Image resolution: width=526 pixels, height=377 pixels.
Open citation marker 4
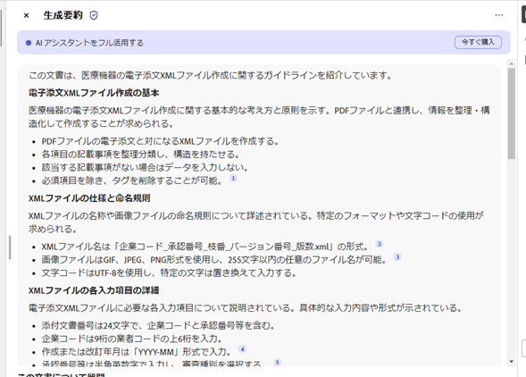coord(242,349)
